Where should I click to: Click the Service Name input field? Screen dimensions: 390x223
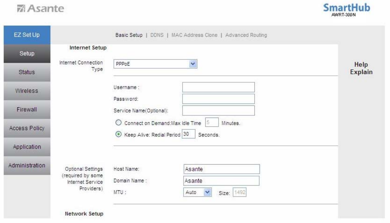click(218, 111)
